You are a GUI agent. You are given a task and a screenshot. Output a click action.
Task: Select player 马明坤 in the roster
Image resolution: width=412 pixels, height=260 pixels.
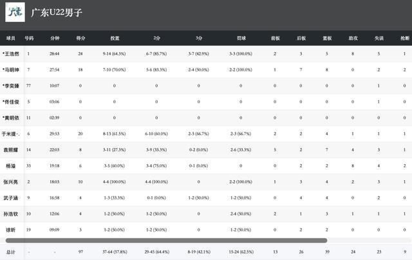pos(12,70)
